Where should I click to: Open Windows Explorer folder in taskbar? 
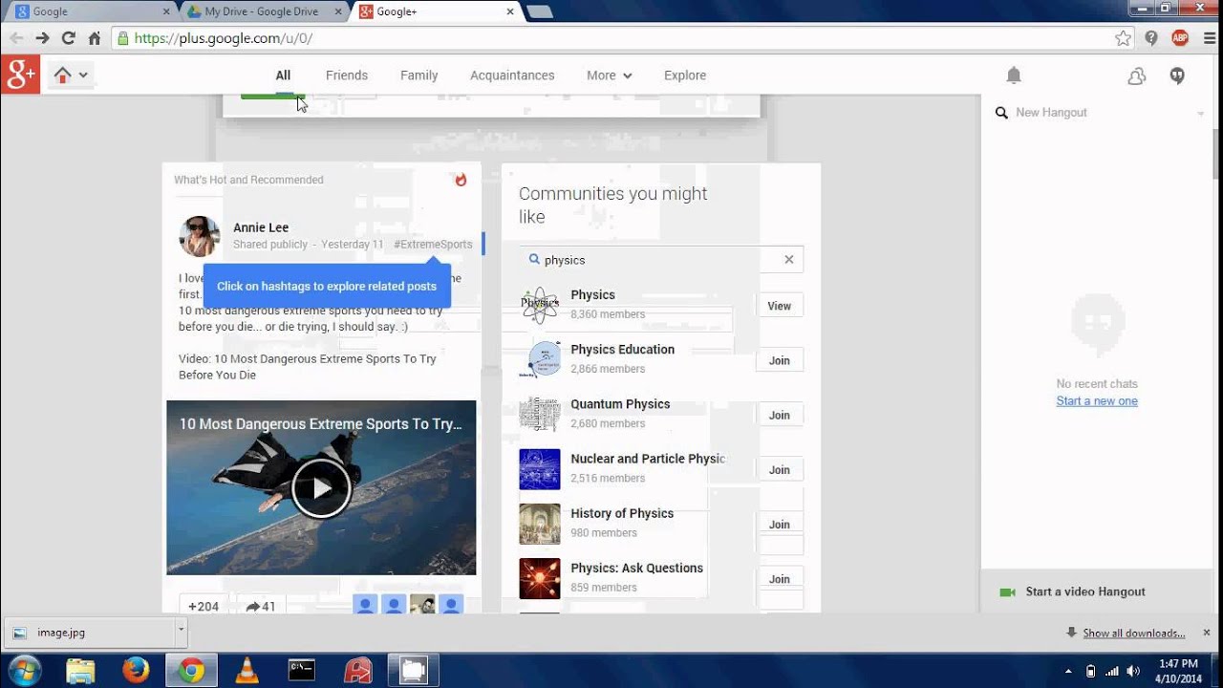[x=80, y=671]
